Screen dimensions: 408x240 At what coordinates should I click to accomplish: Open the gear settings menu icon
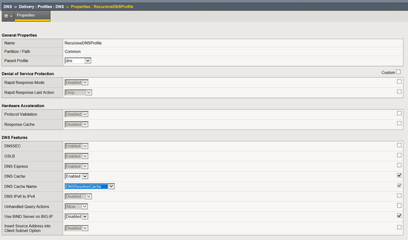tap(8, 16)
